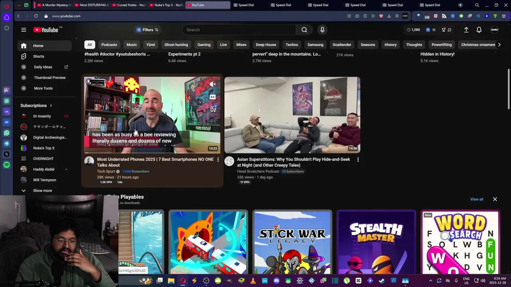Select the Deep House chip
511x287 pixels.
(266, 45)
